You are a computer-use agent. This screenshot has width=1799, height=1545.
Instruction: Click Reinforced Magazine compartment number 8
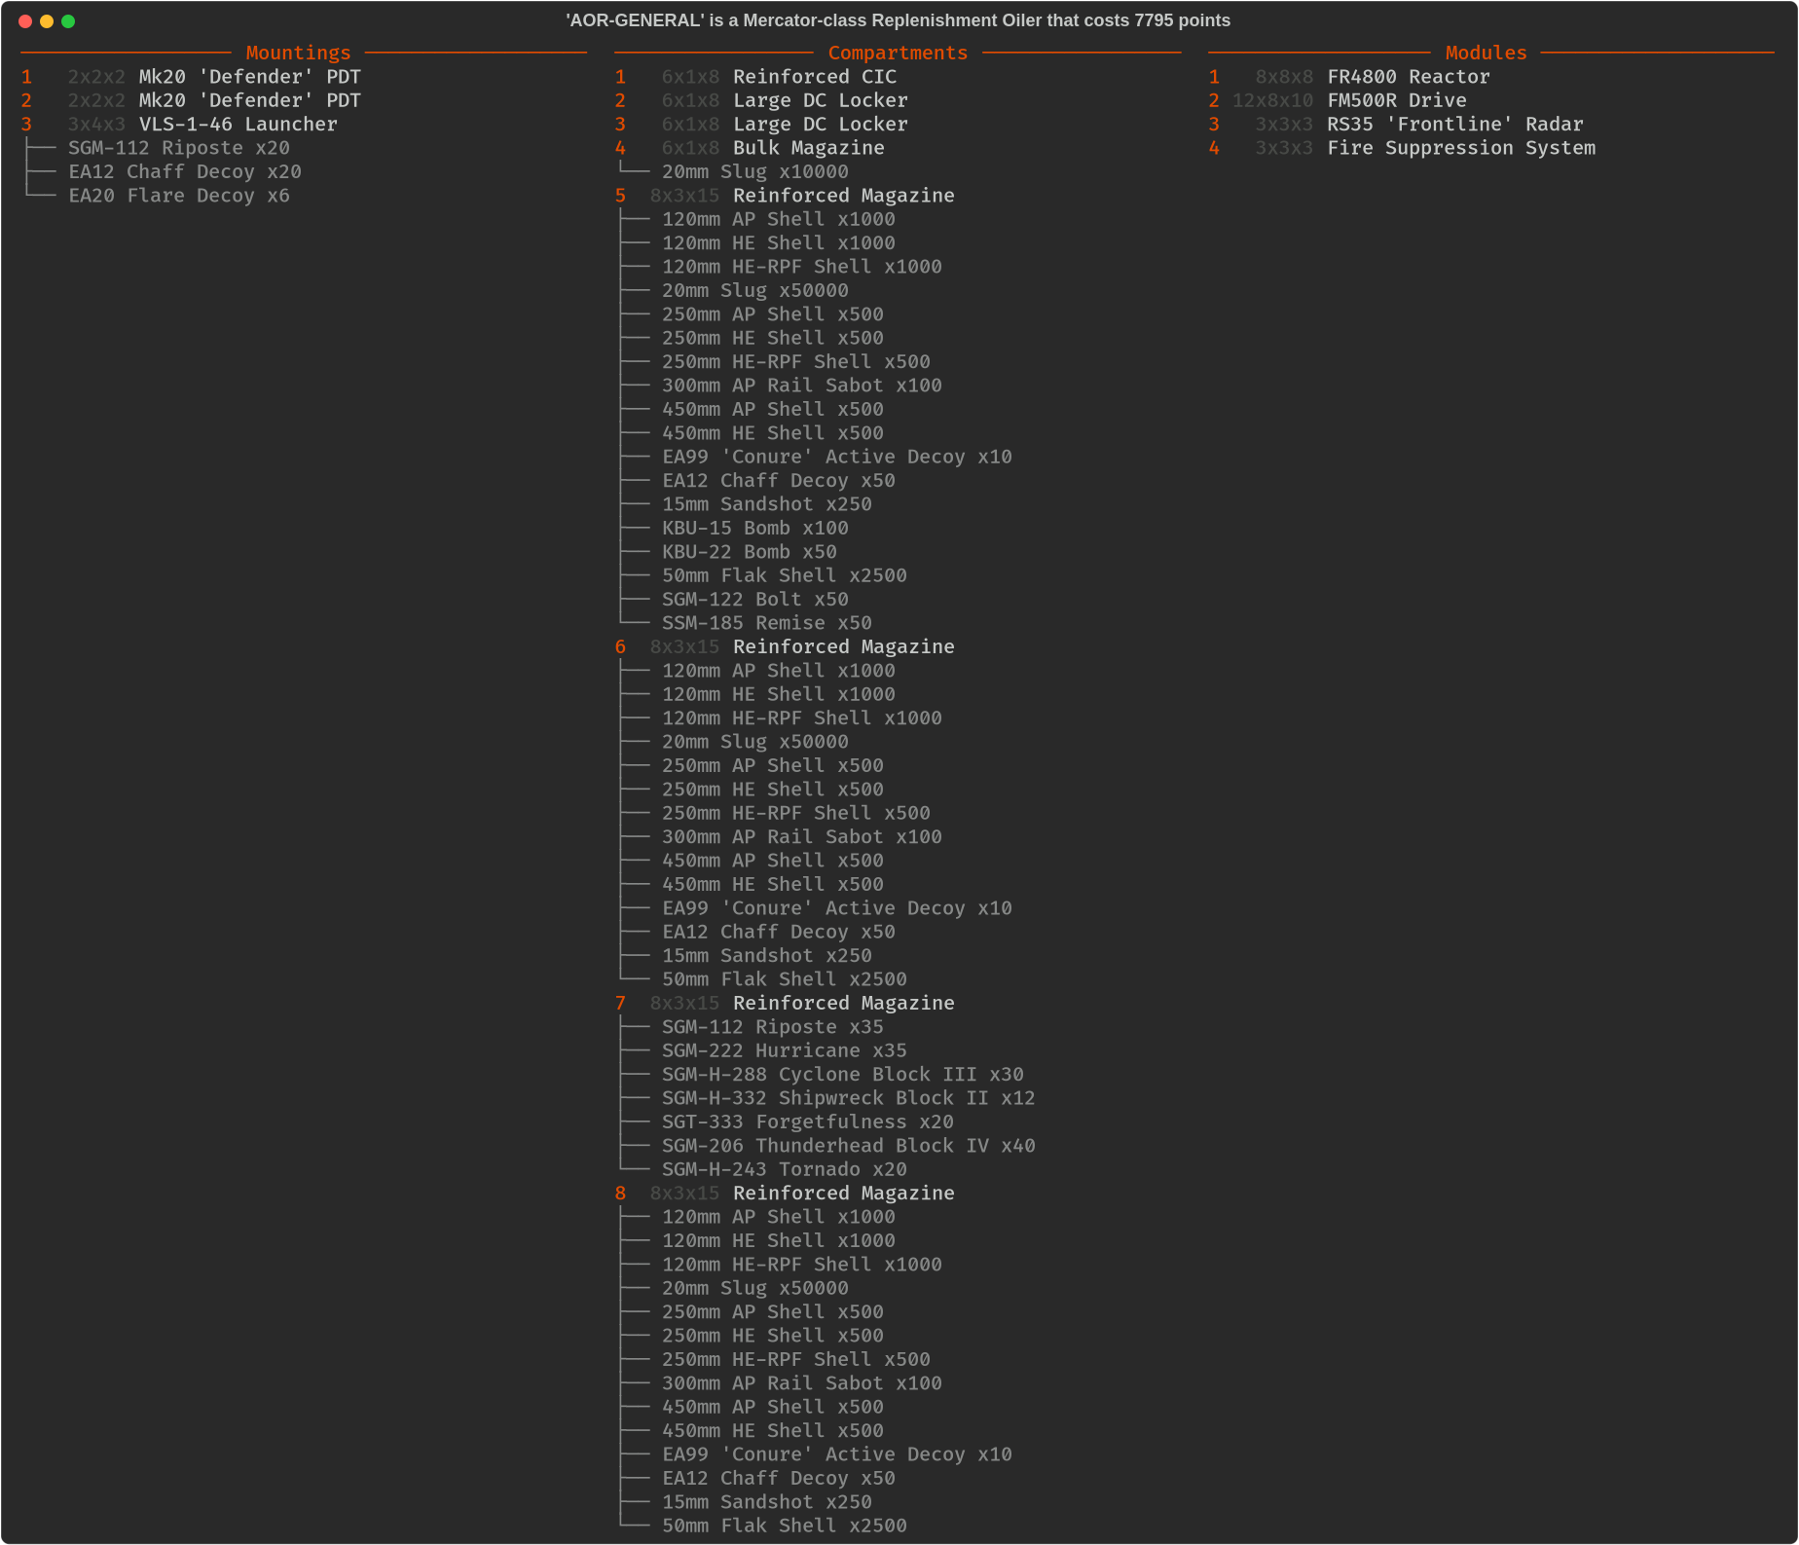pos(785,1194)
